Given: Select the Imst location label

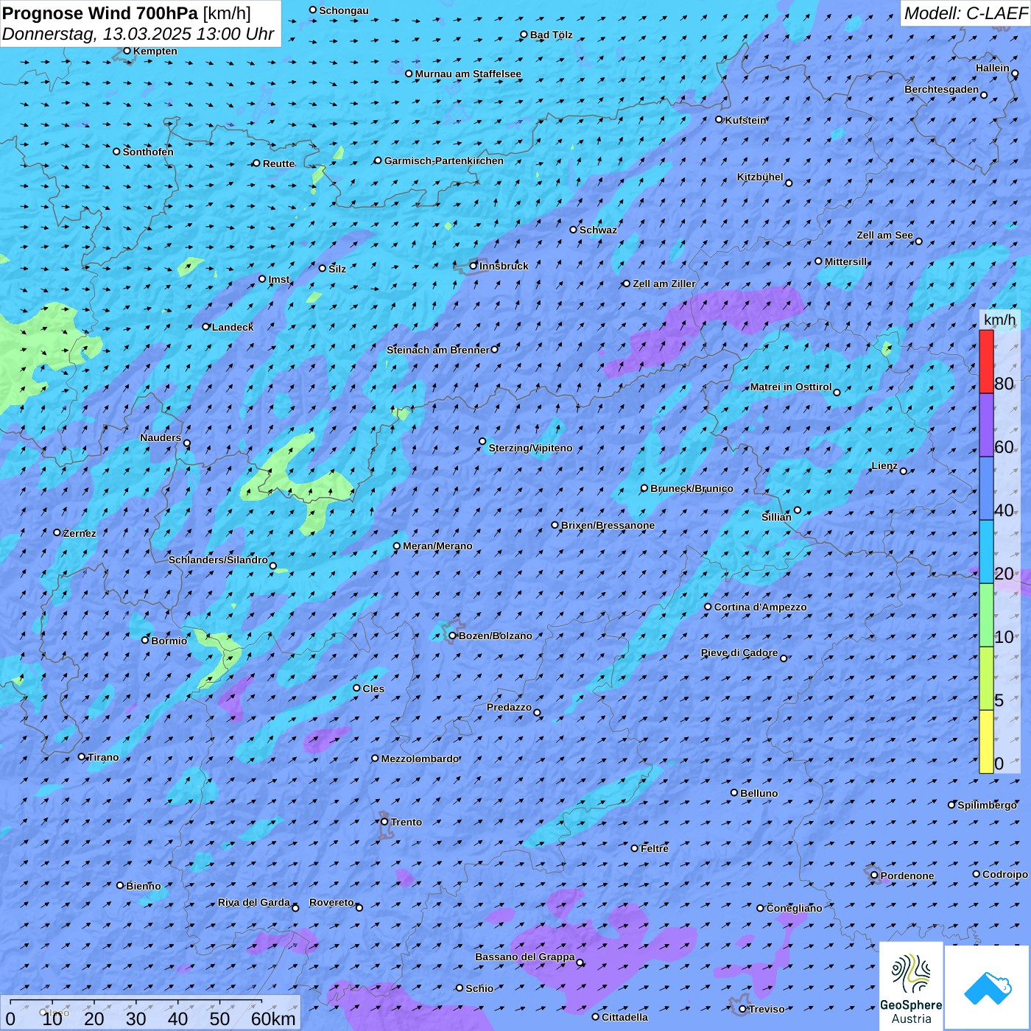Looking at the screenshot, I should pos(279,279).
